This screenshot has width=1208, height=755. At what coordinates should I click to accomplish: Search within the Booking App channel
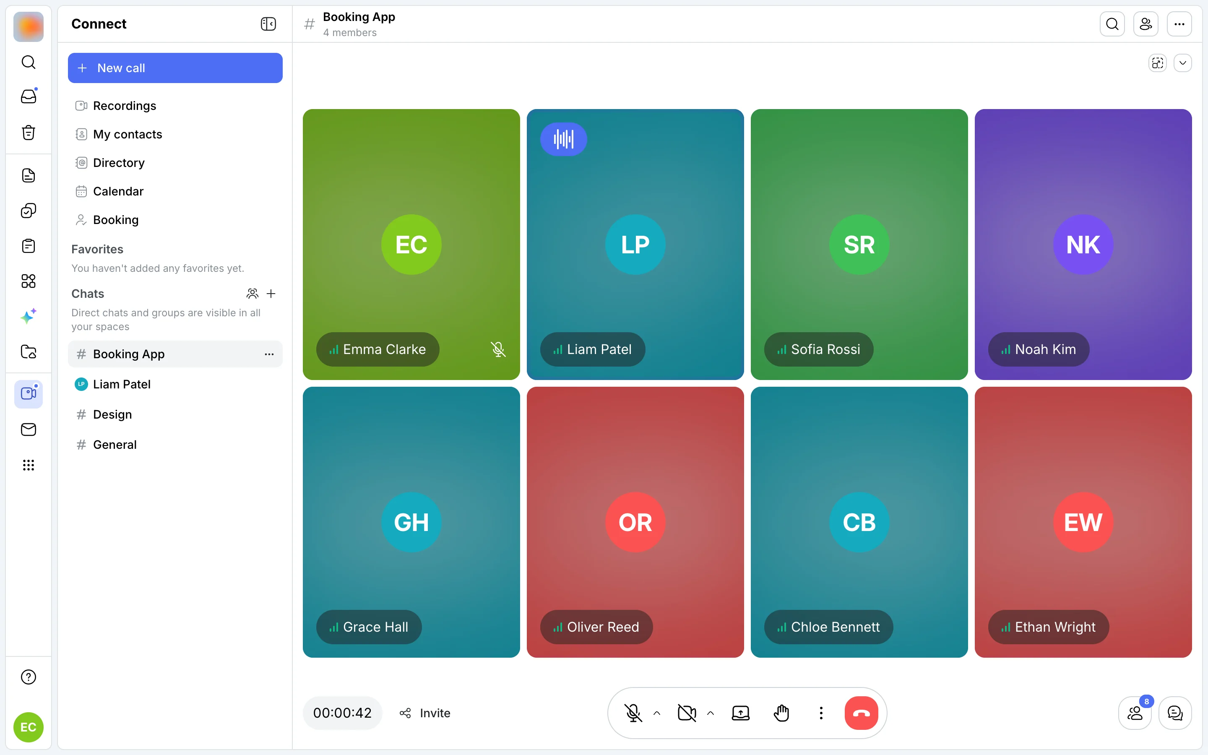[1112, 24]
